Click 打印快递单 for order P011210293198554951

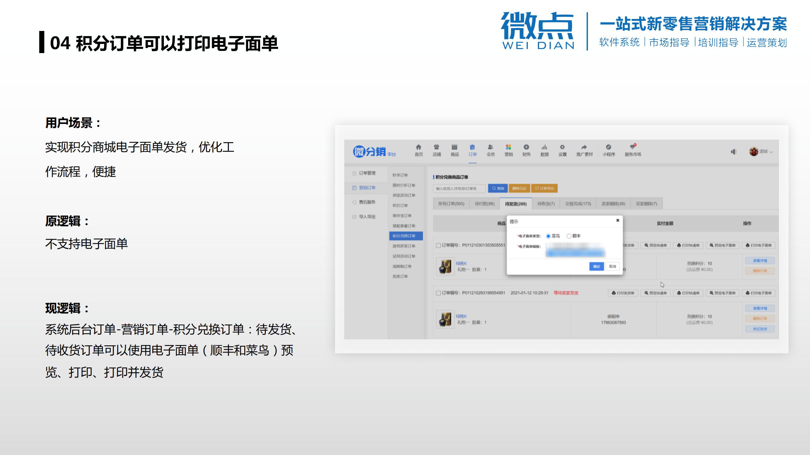pos(688,293)
